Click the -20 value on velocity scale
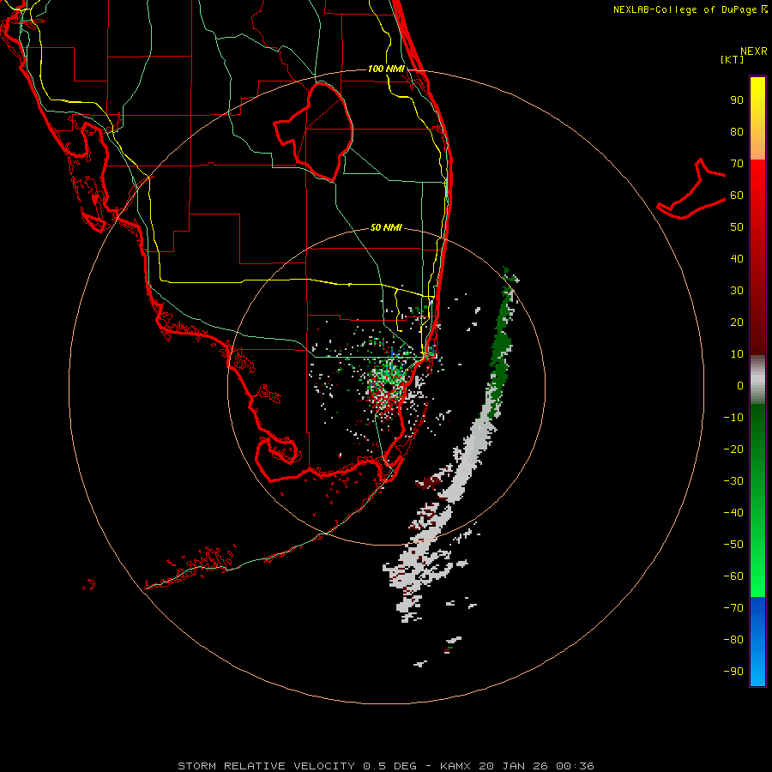Screen dimensions: 772x772 (x=733, y=449)
